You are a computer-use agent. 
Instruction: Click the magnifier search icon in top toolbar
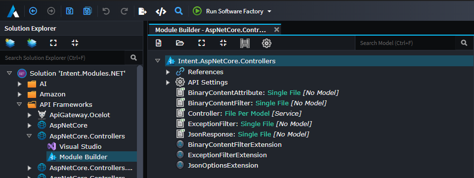[179, 11]
